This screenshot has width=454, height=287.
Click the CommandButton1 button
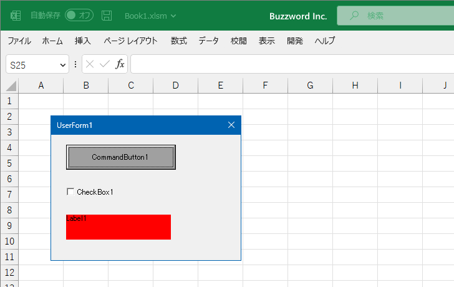(x=121, y=157)
